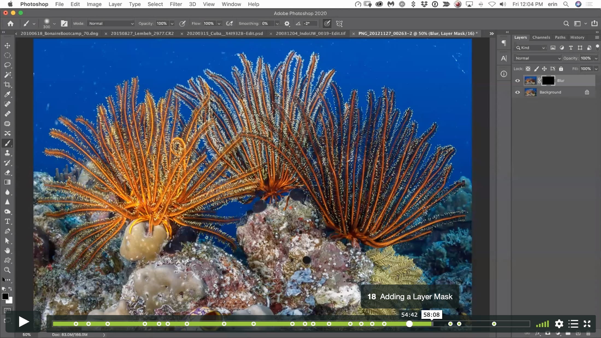Open the layer blend mode Normal dropdown

[538, 58]
